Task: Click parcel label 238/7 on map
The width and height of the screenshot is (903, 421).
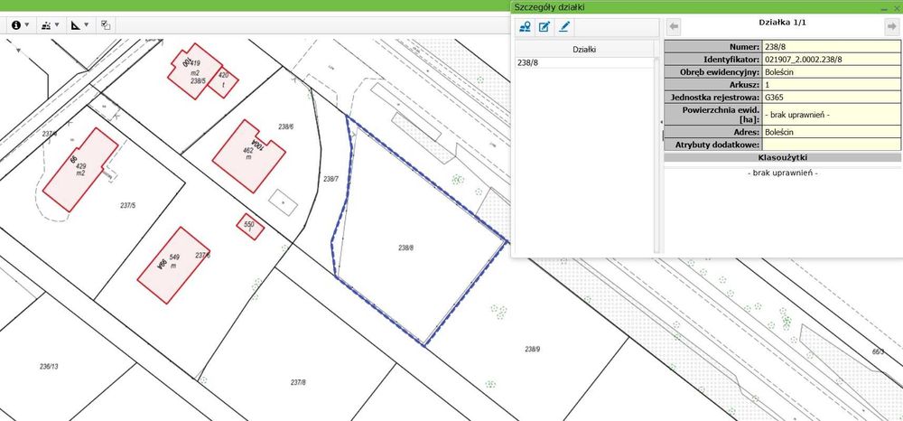Action: (330, 179)
